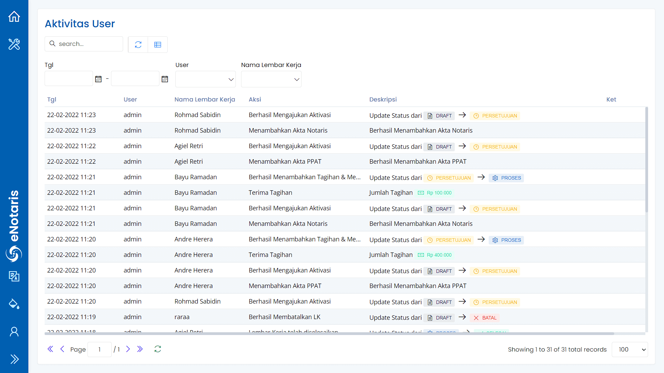Open the translate language sidebar icon

point(14,276)
